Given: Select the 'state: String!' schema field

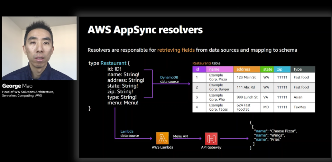Looking at the screenshot, I should click(122, 86).
